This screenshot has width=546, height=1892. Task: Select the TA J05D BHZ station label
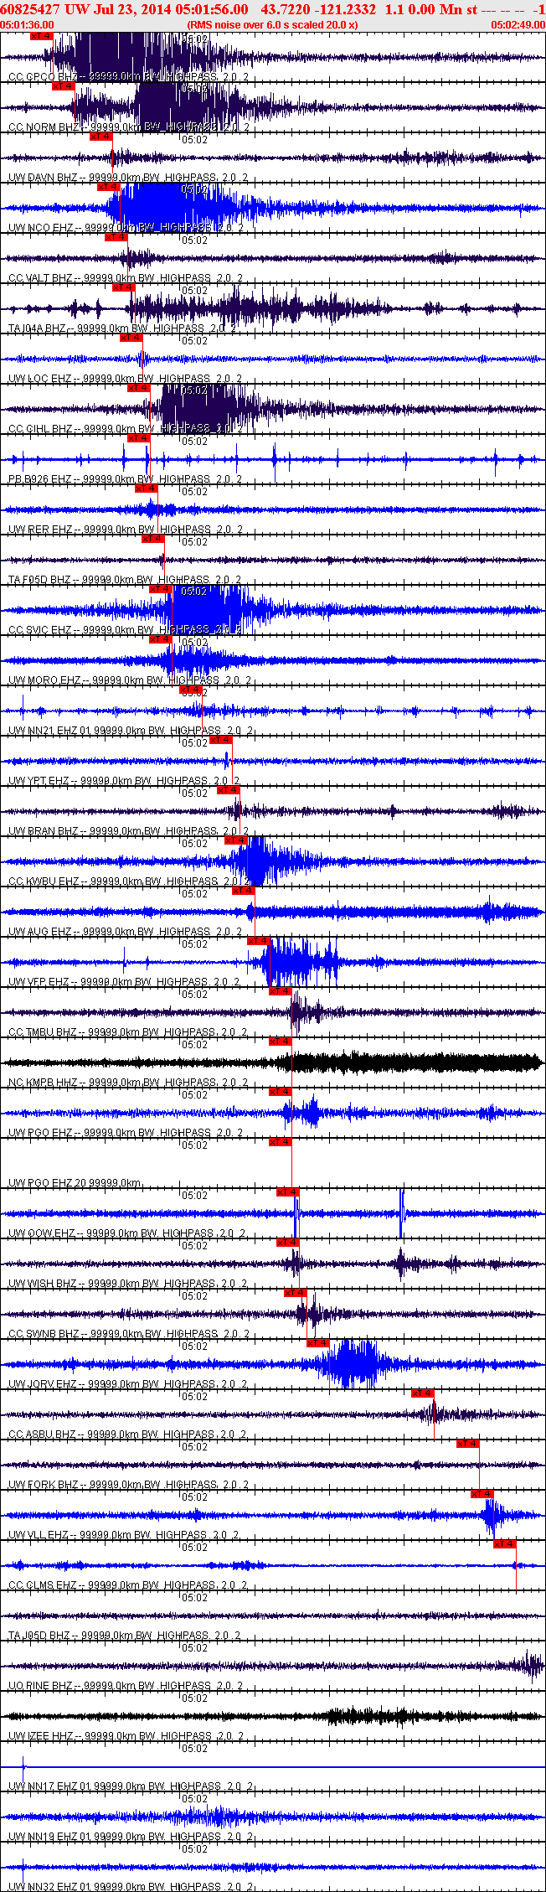pyautogui.click(x=125, y=1636)
